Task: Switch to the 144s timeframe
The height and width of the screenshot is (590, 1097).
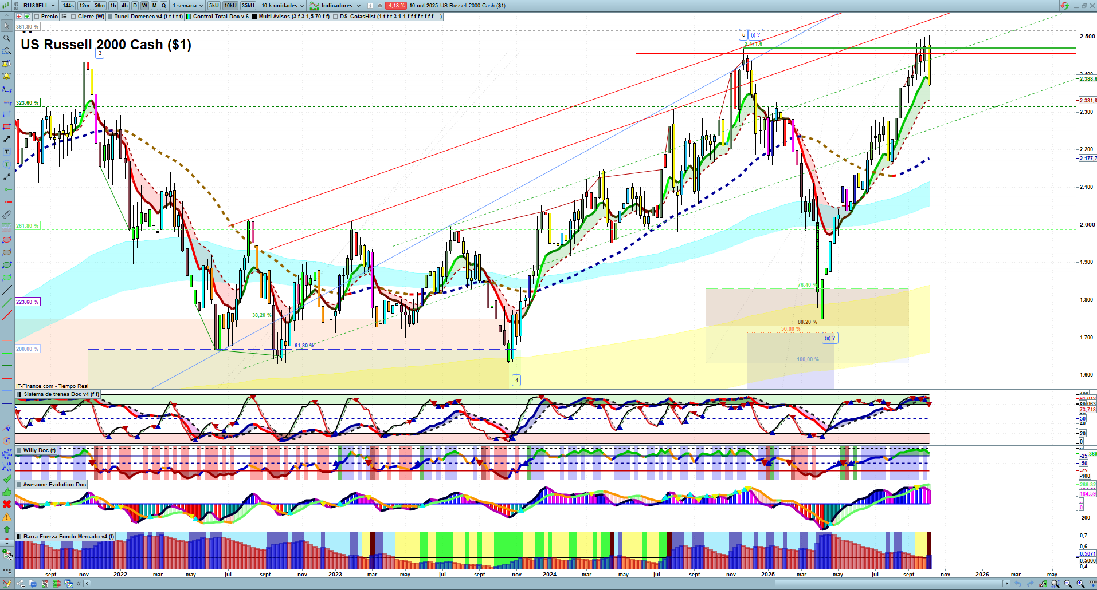Action: tap(68, 6)
